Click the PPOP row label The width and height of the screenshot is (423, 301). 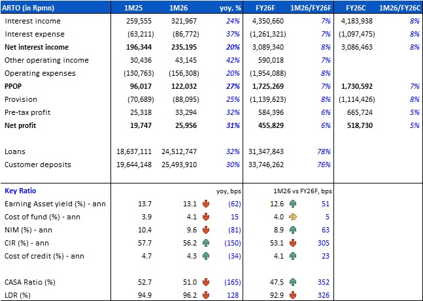pyautogui.click(x=16, y=86)
